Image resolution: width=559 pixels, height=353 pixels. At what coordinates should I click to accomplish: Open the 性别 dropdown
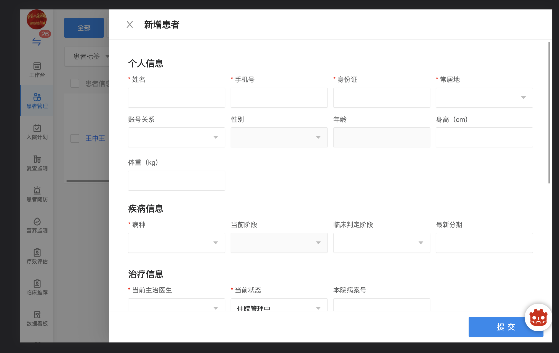tap(279, 137)
